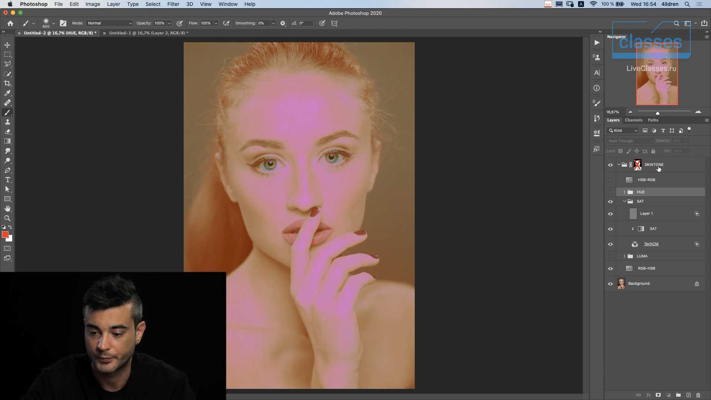Show the HUE group visibility
Viewport: 711px width, 400px height.
click(610, 192)
